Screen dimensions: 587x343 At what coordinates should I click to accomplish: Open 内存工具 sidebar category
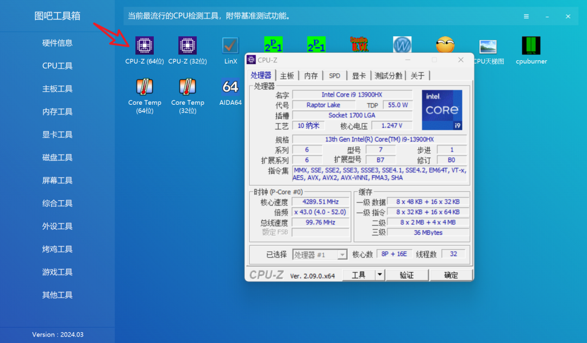57,112
